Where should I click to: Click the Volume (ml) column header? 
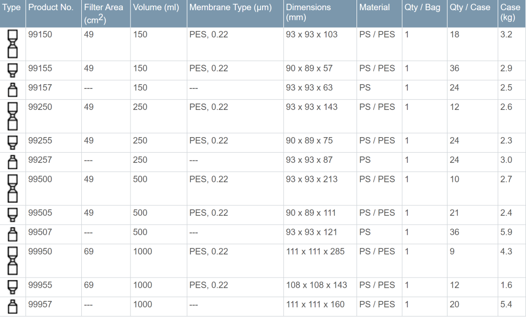tap(158, 14)
